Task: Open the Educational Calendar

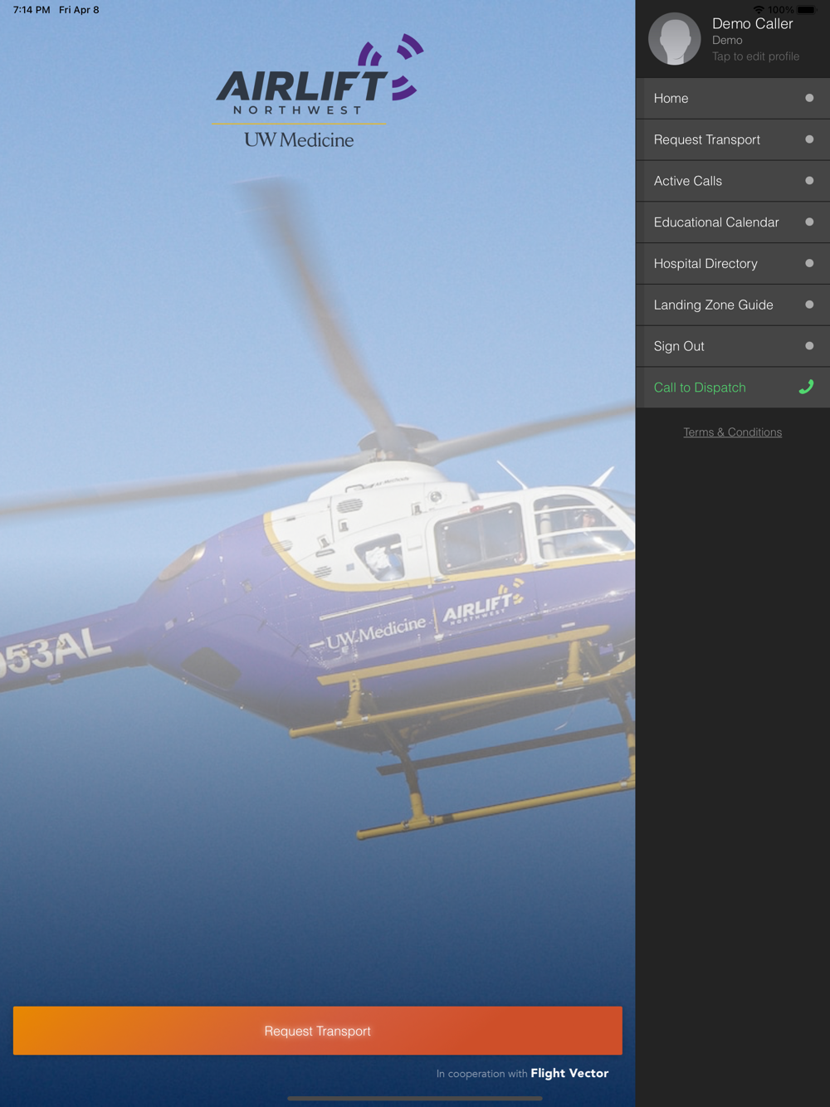Action: click(733, 222)
